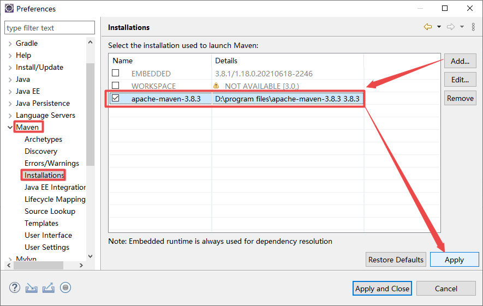This screenshot has height=306, width=483.
Task: Close the Preferences window
Action: pos(470,8)
